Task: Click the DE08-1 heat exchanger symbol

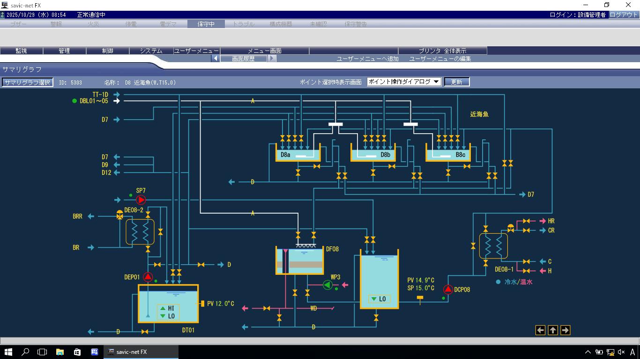Action: [x=493, y=246]
